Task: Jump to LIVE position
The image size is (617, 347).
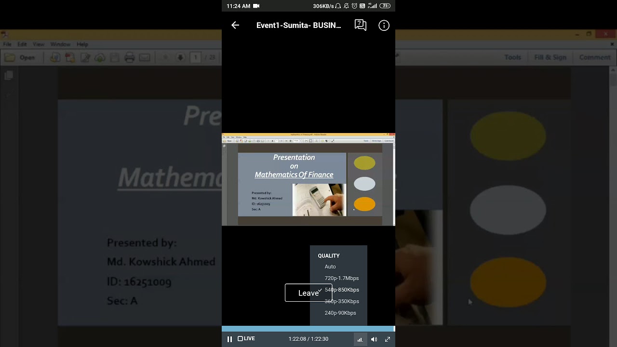Action: pyautogui.click(x=246, y=339)
